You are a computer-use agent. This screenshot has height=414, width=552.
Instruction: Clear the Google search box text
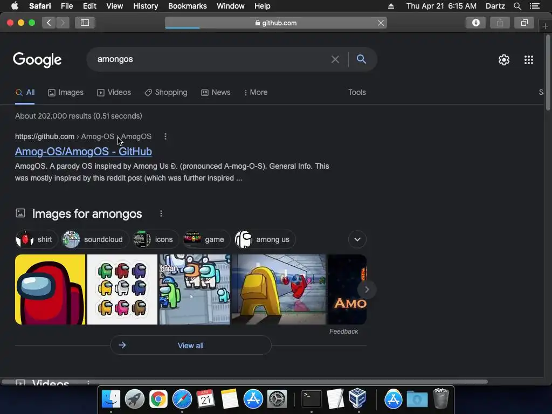pyautogui.click(x=335, y=59)
